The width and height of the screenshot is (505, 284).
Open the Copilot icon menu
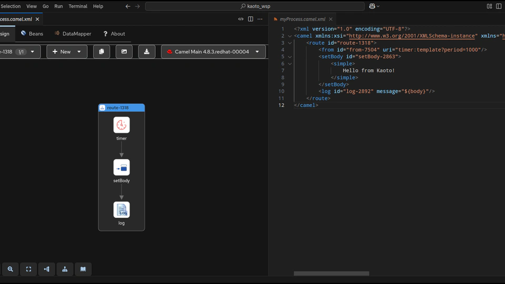pos(374,6)
